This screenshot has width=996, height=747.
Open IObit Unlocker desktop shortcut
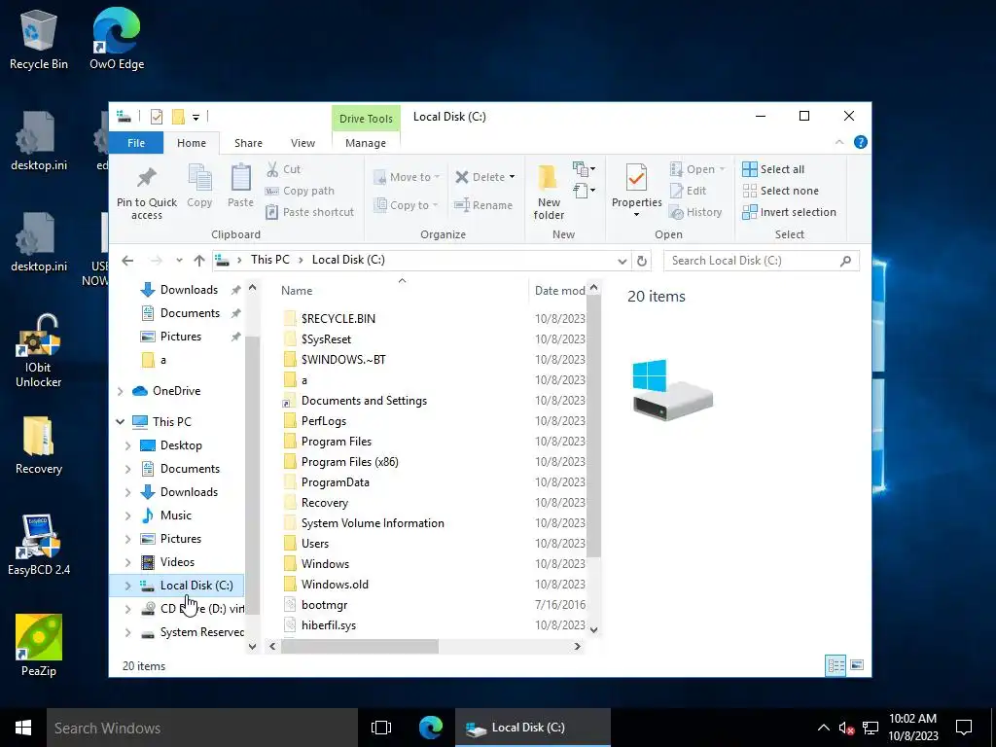point(39,351)
